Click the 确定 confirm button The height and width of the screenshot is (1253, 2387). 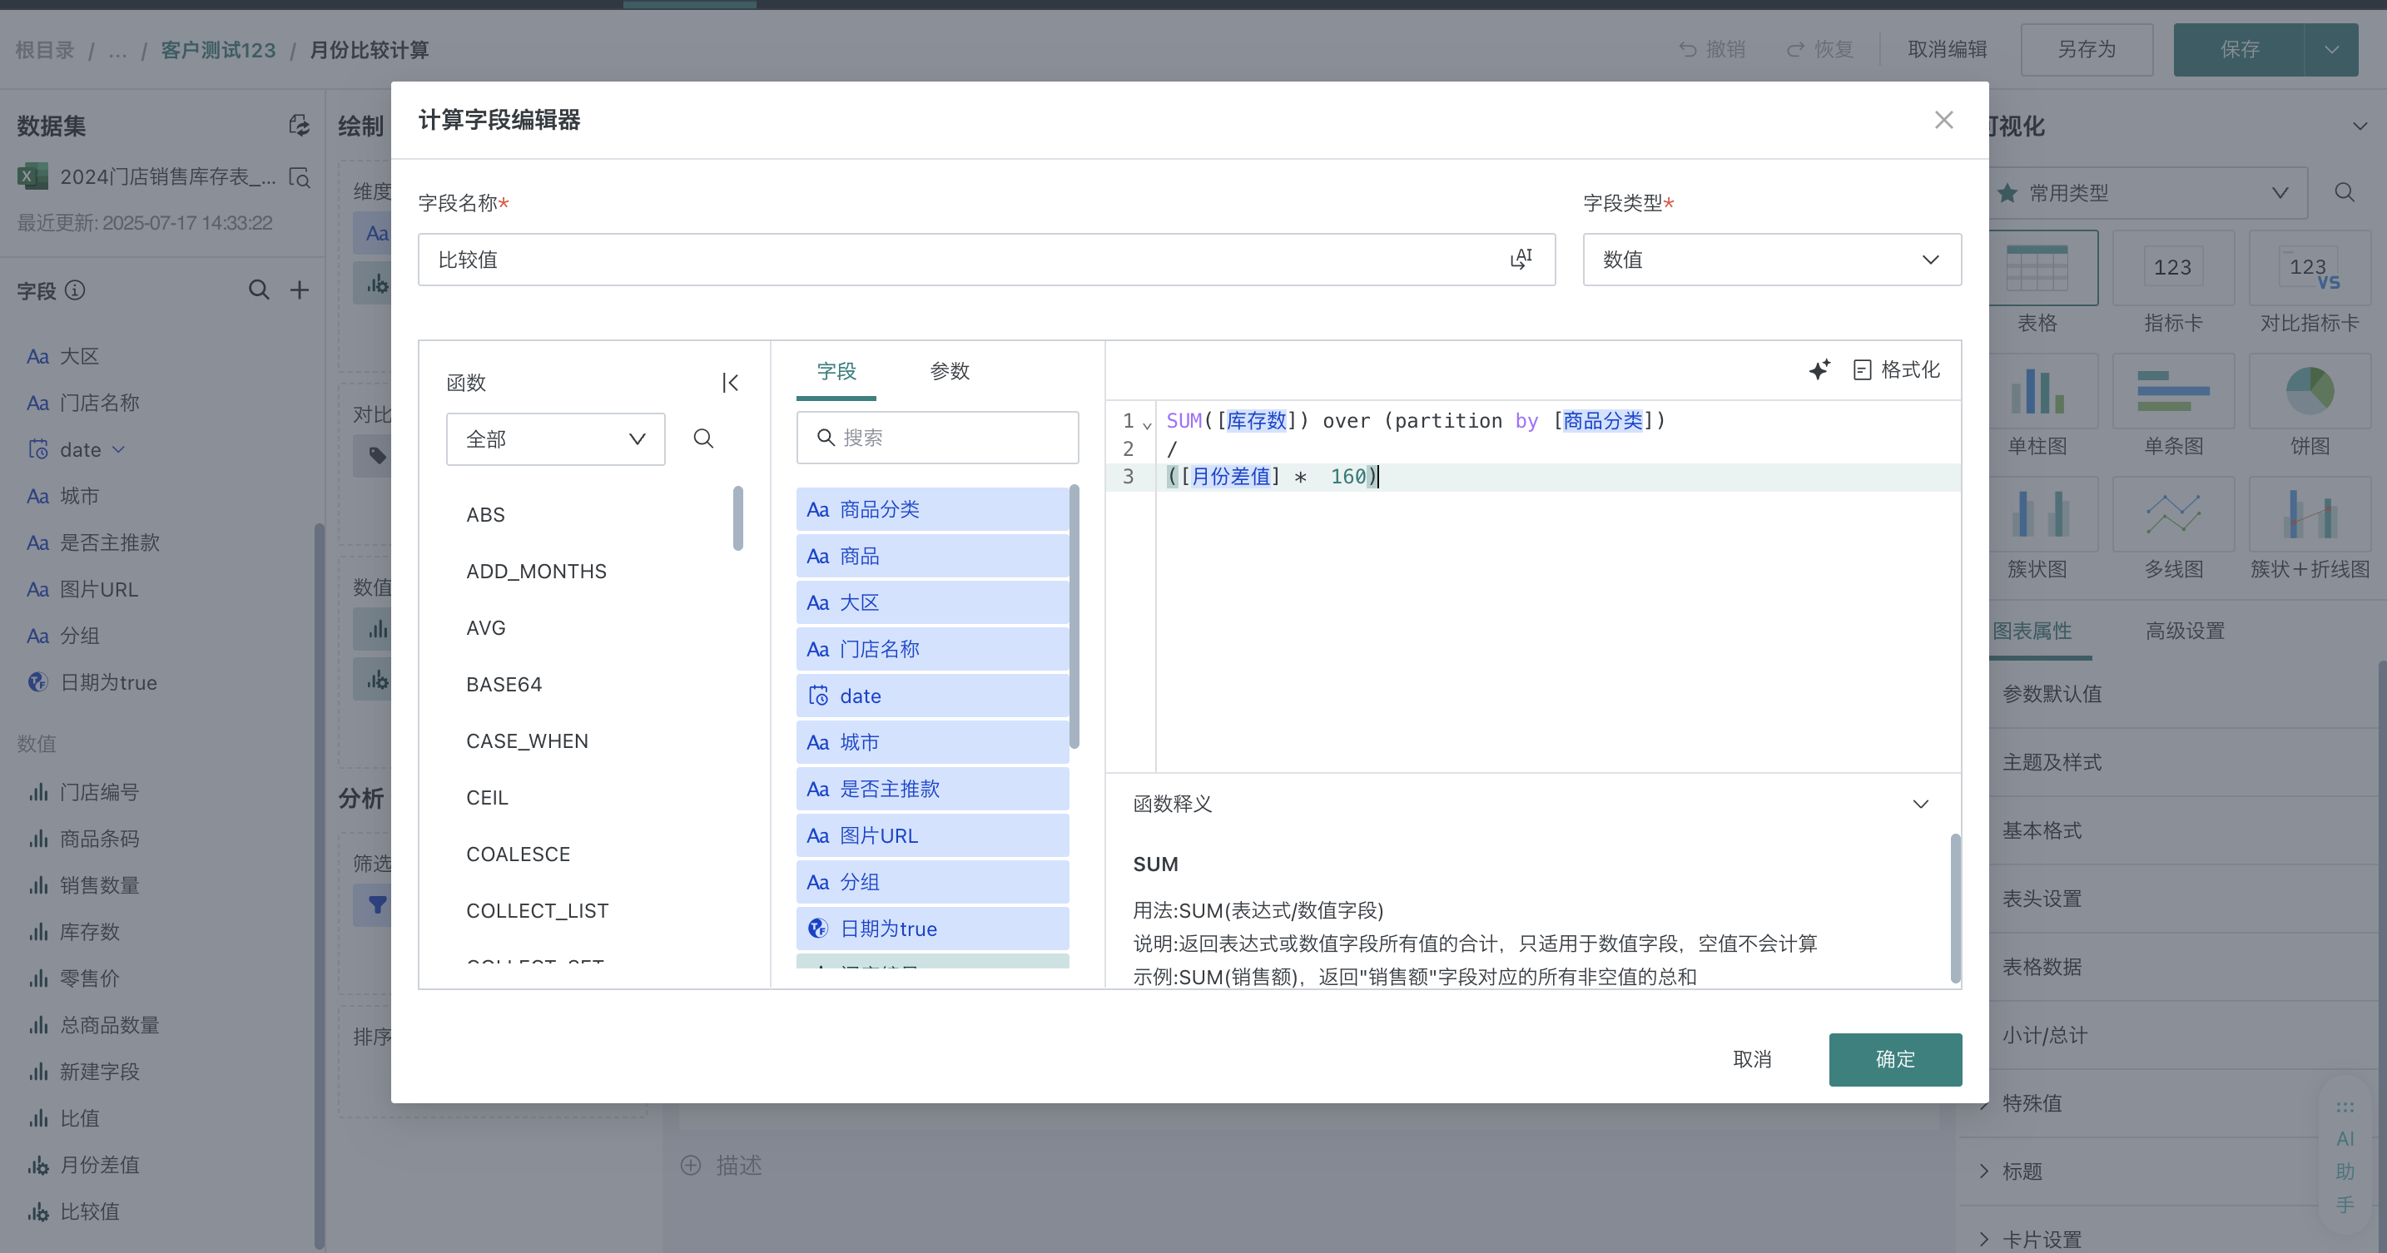click(x=1895, y=1058)
